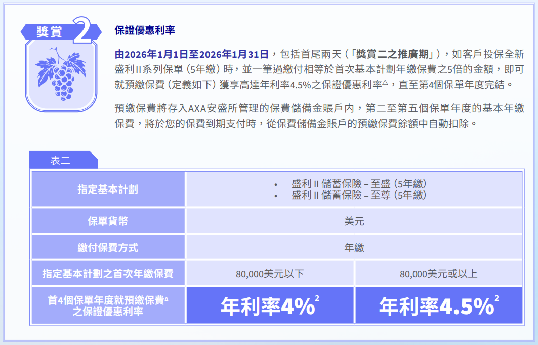Click the 80,000美元或以上 cell
This screenshot has height=345, width=538.
pyautogui.click(x=438, y=274)
